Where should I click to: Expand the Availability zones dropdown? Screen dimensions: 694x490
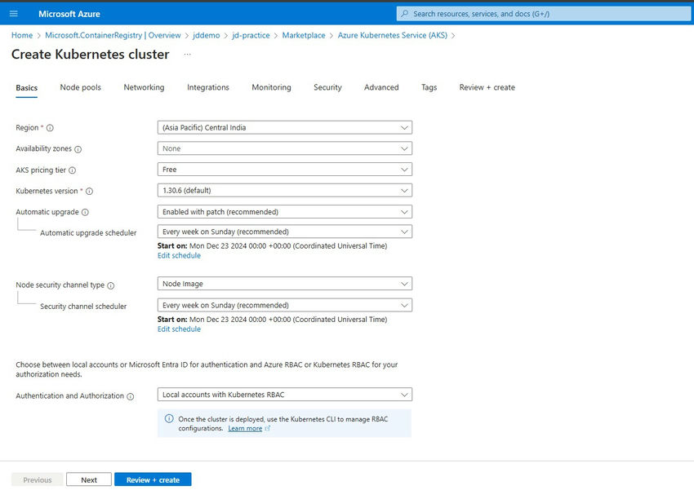tap(286, 148)
